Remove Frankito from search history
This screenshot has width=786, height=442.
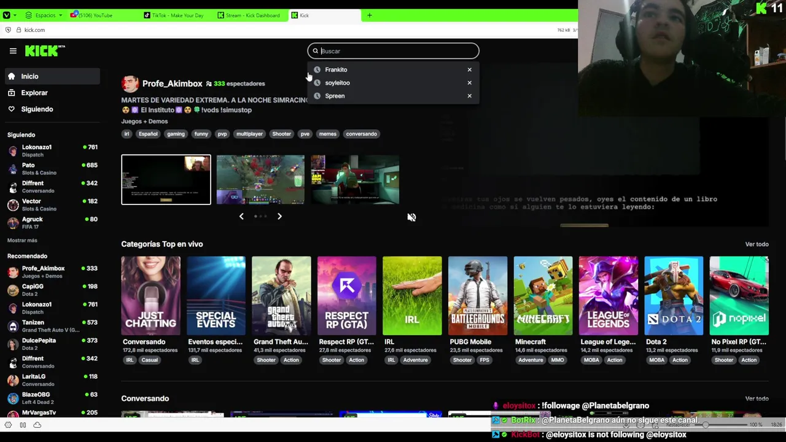pos(469,69)
